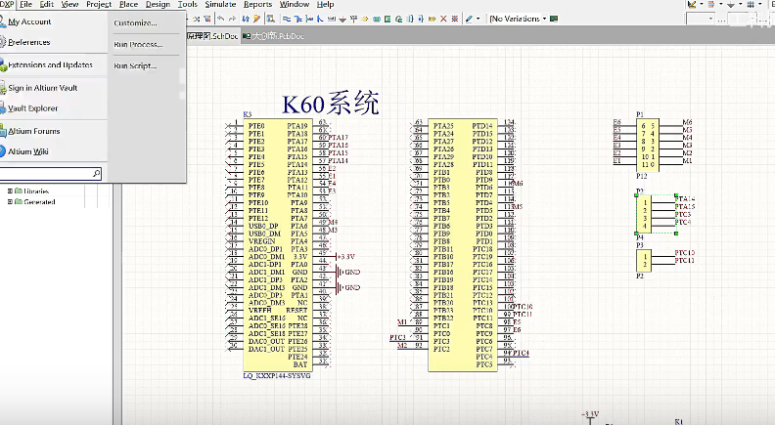Open the alignment tools icon
The width and height of the screenshot is (775, 425).
tap(711, 5)
